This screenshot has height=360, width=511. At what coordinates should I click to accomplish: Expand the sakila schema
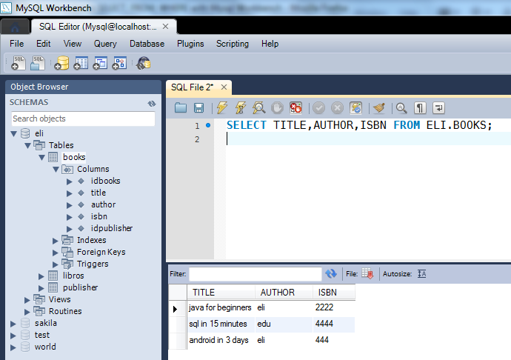point(13,324)
